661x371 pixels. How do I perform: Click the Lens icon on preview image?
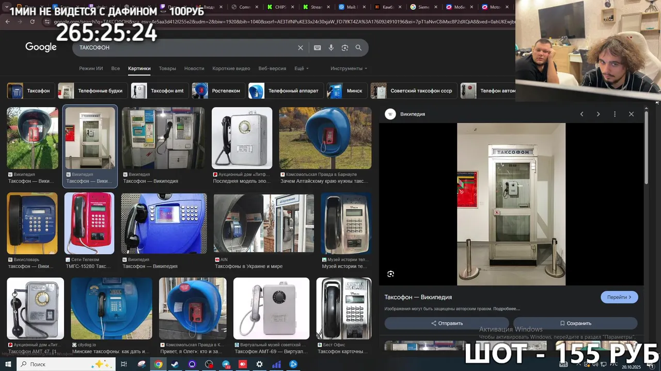click(x=390, y=274)
